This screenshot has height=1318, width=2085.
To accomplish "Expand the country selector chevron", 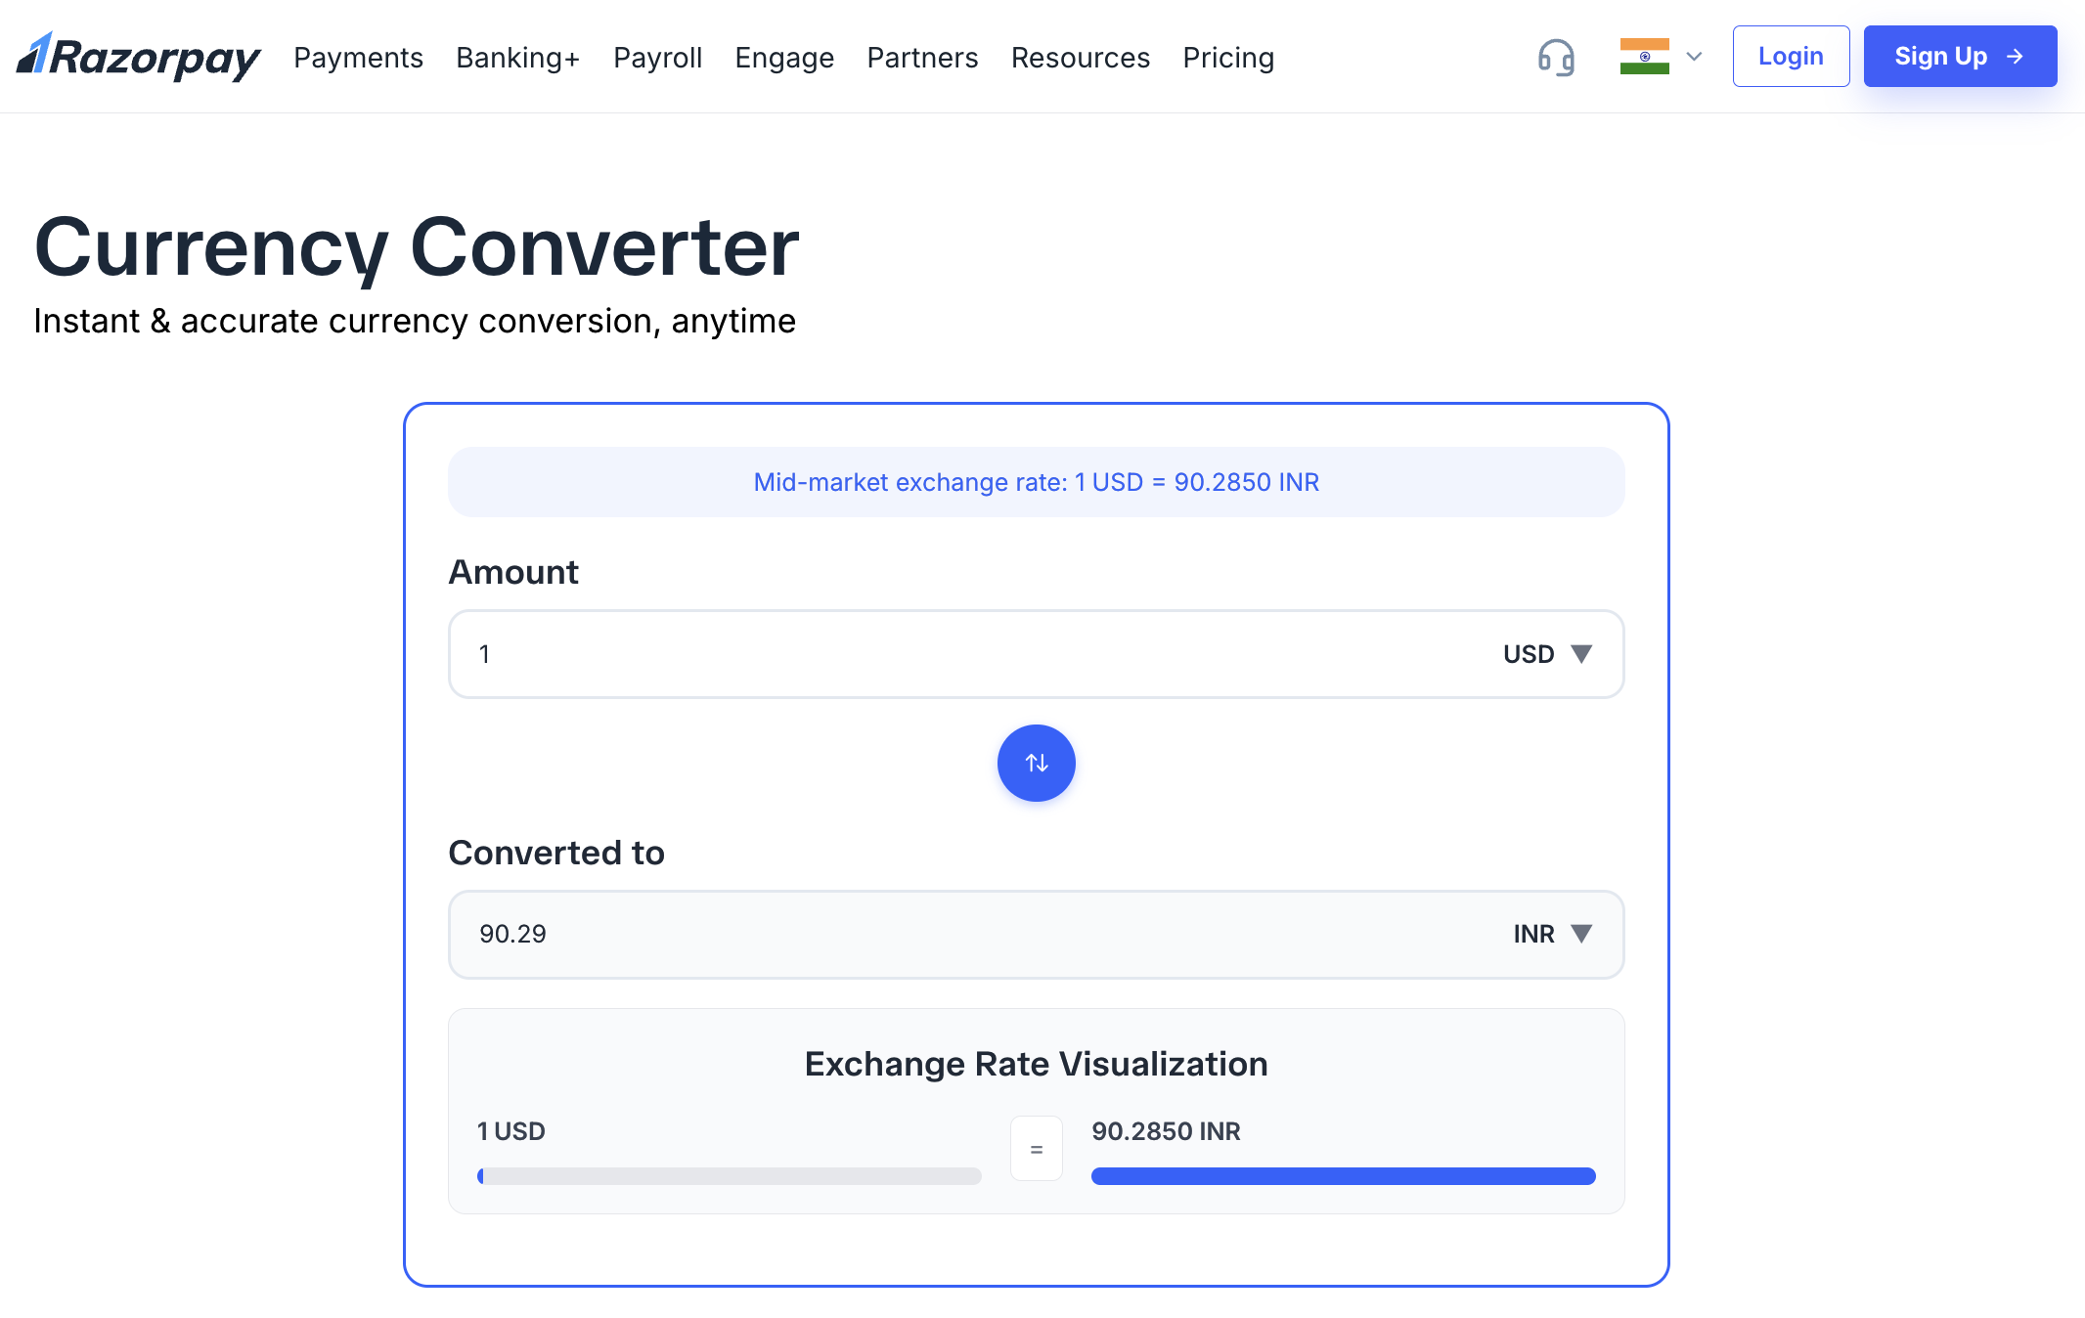I will (x=1695, y=57).
